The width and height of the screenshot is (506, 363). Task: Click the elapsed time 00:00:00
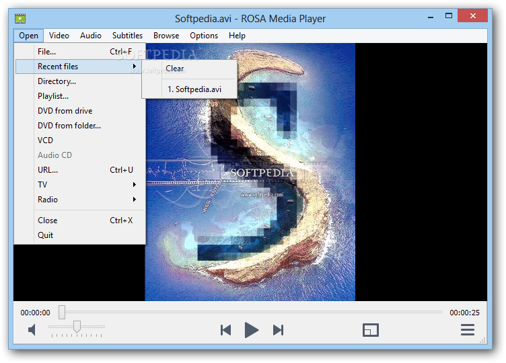tap(36, 313)
